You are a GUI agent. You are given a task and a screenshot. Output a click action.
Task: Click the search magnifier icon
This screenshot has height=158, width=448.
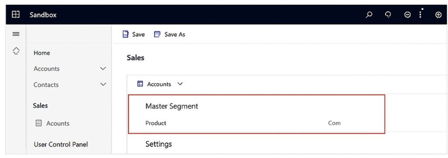(369, 15)
